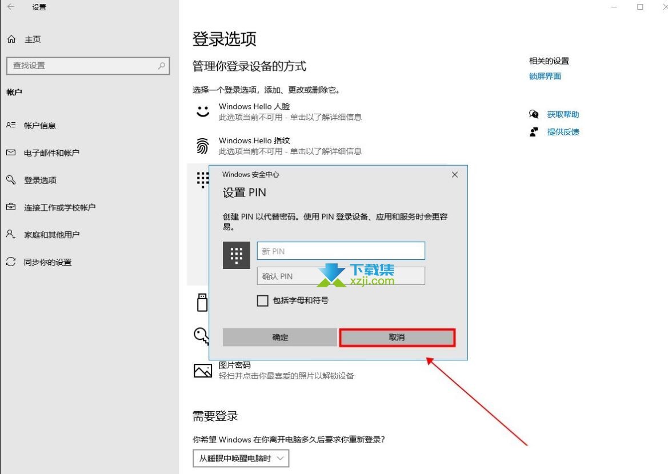Click the 图片密码 picture icon
This screenshot has width=668, height=474.
203,371
